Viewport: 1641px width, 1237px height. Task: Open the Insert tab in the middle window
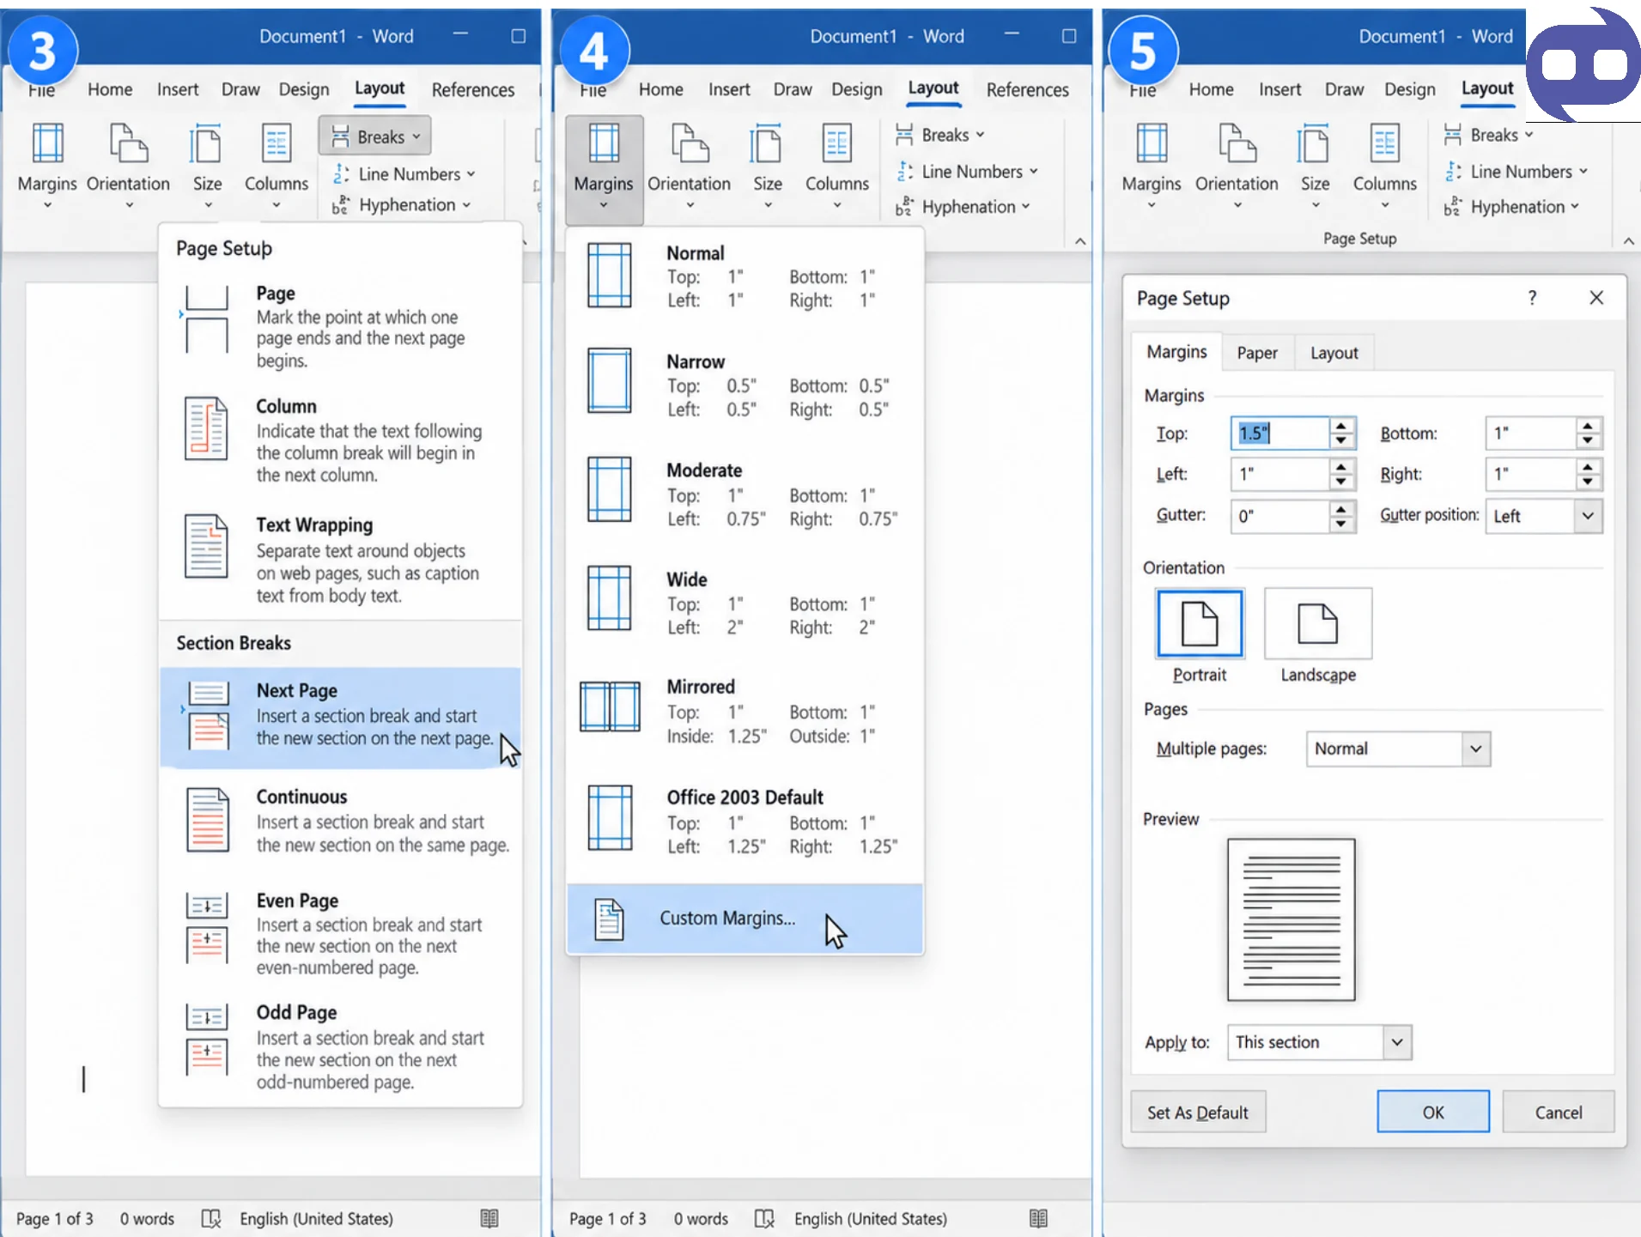point(728,89)
